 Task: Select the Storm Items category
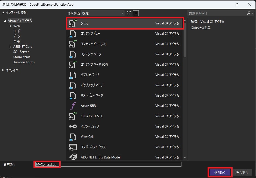[x=22, y=57]
